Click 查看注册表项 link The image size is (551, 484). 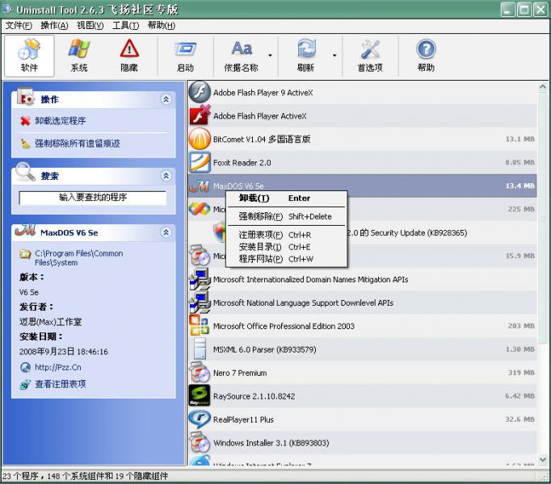coord(60,384)
